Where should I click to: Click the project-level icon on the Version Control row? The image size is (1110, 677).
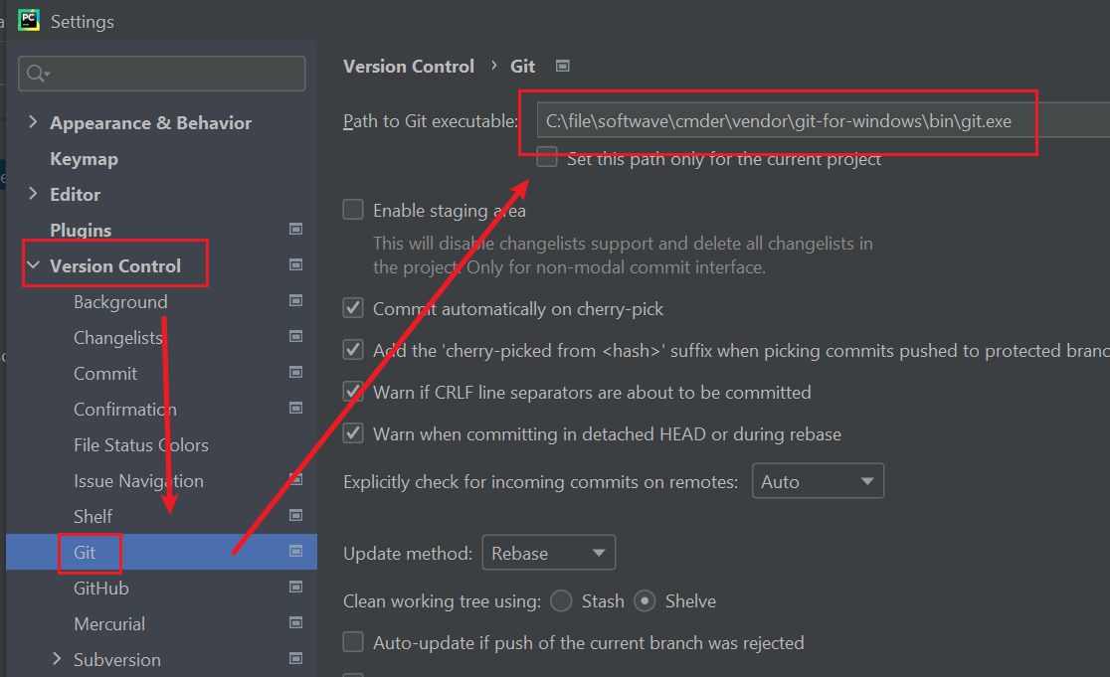(296, 264)
